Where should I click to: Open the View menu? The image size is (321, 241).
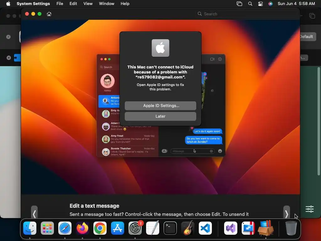pyautogui.click(x=88, y=4)
